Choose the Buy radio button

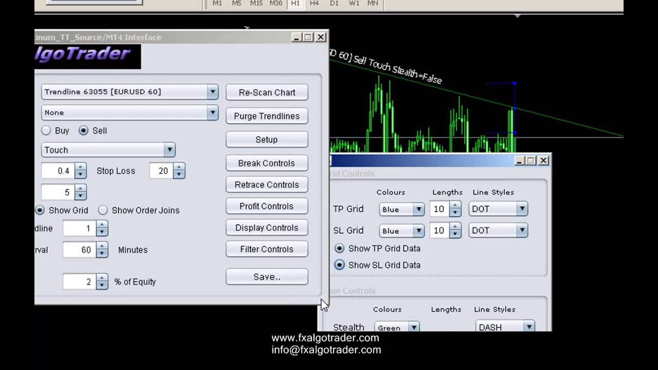[46, 131]
